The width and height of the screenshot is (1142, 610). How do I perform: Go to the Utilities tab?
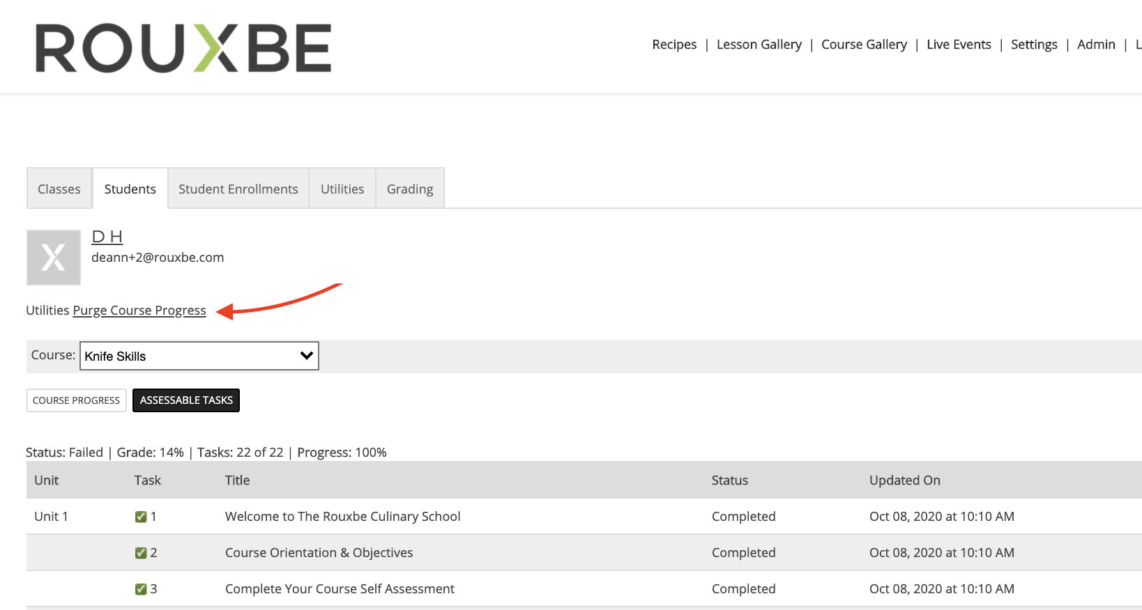click(342, 189)
